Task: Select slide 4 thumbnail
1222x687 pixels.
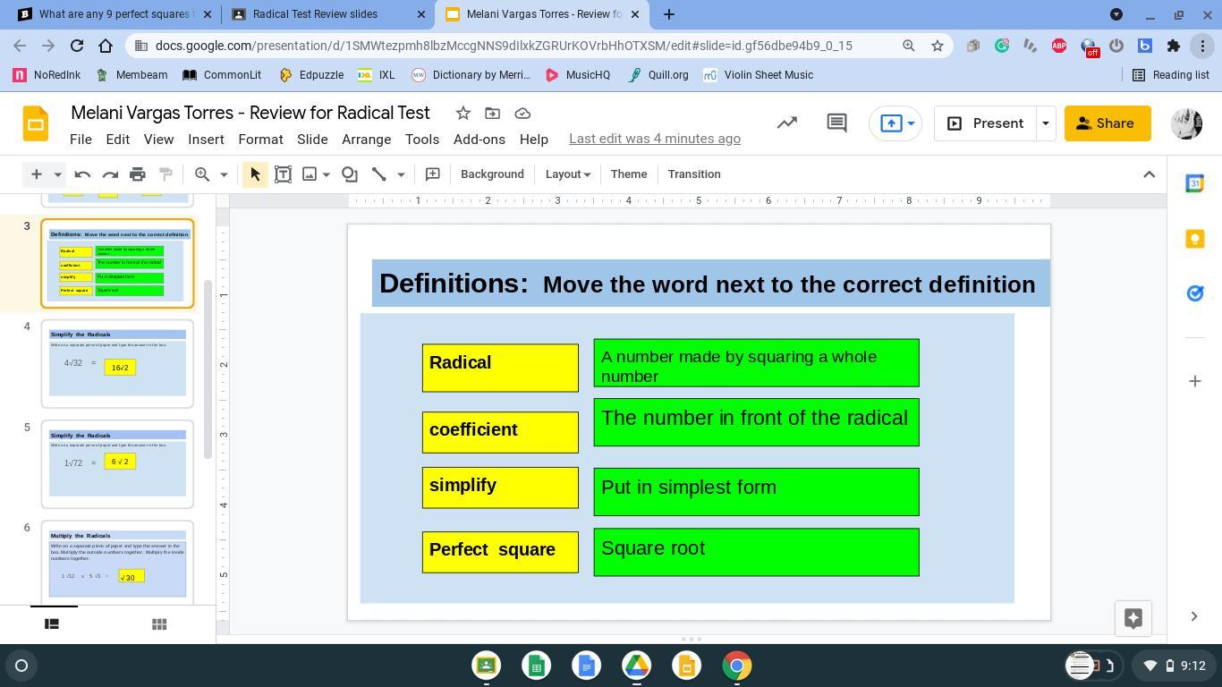Action: click(x=117, y=364)
